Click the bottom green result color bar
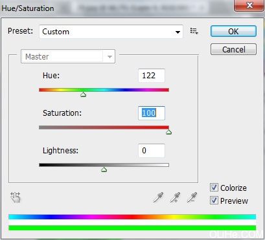 (x=132, y=228)
